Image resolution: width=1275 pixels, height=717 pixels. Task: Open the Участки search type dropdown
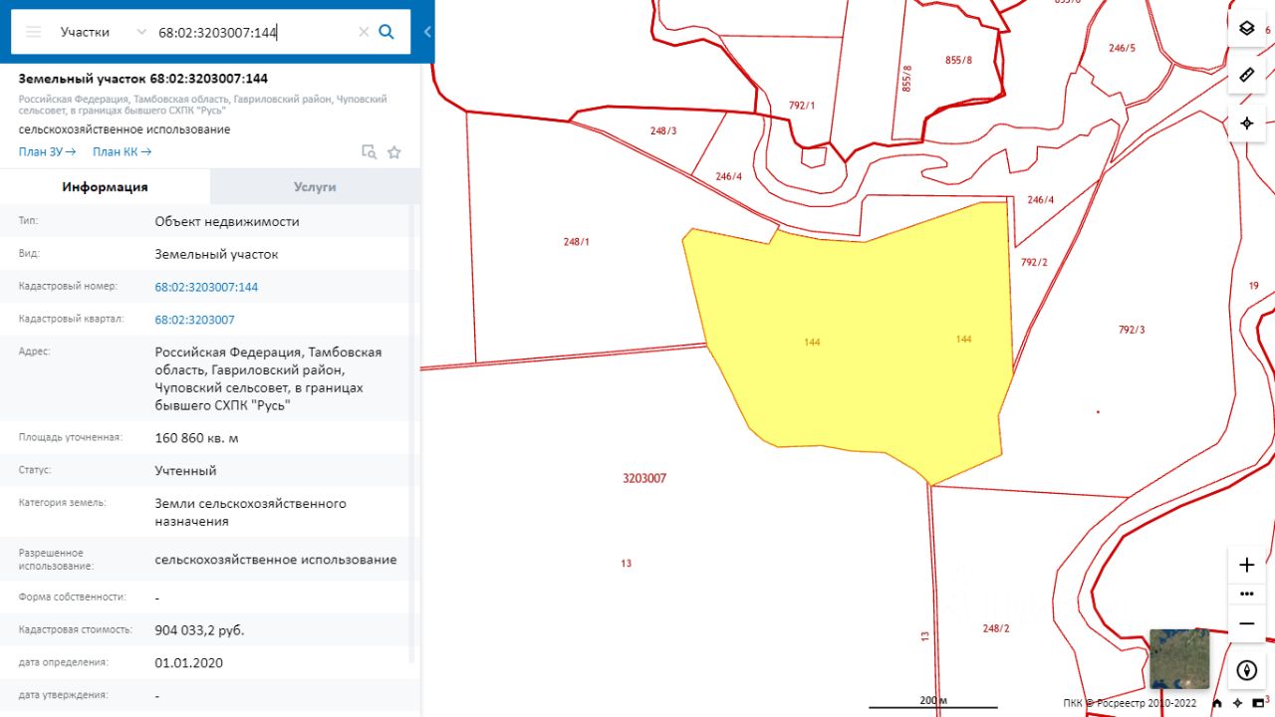103,32
